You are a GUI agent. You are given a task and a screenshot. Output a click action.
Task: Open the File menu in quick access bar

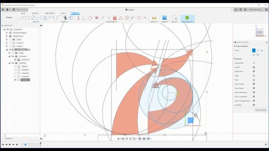pyautogui.click(x=8, y=10)
